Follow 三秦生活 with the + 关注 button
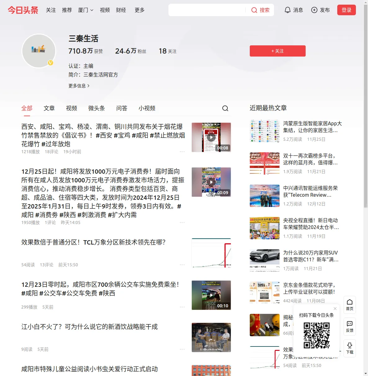Viewport: 368px width, 376px height. [x=278, y=51]
